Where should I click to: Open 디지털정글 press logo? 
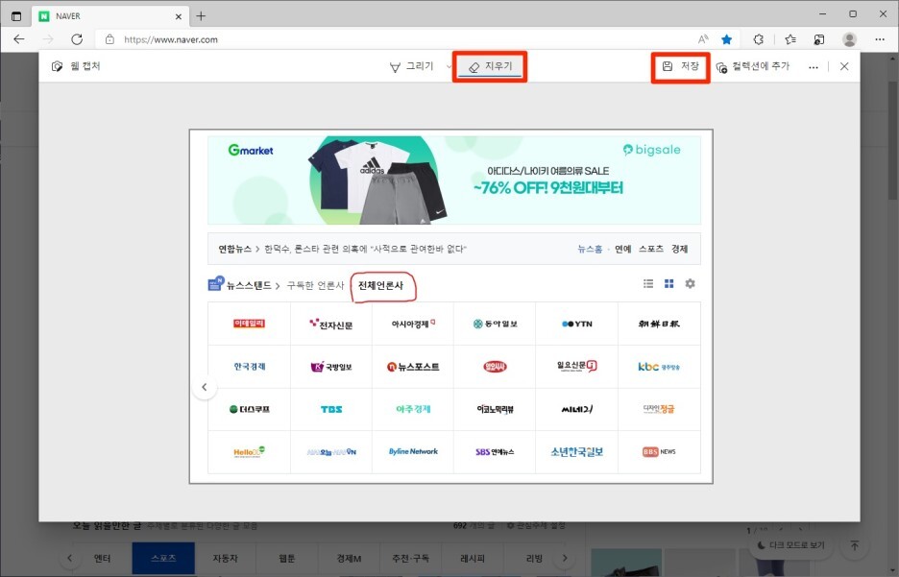pos(659,409)
